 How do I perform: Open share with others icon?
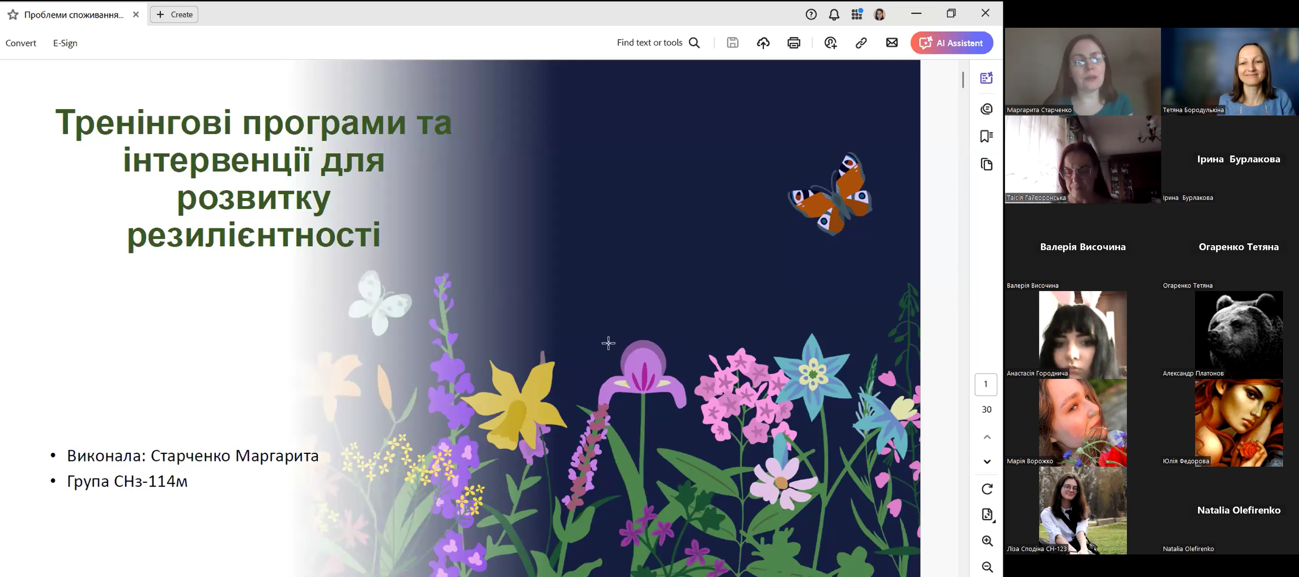pyautogui.click(x=830, y=43)
